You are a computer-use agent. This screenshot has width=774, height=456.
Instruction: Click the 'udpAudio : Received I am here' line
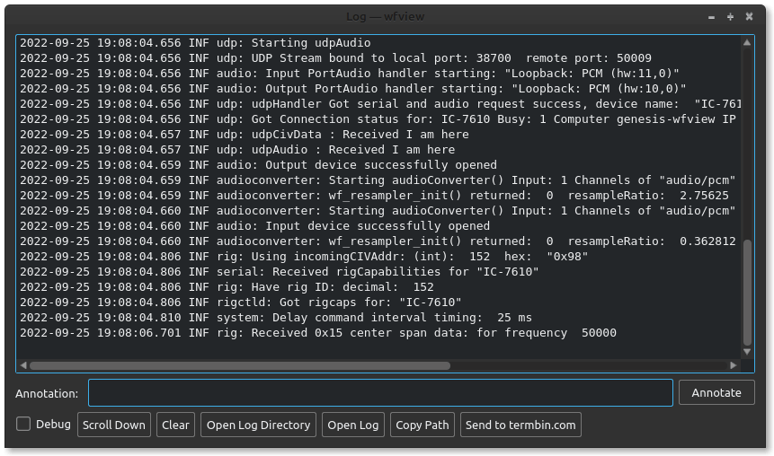[237, 150]
